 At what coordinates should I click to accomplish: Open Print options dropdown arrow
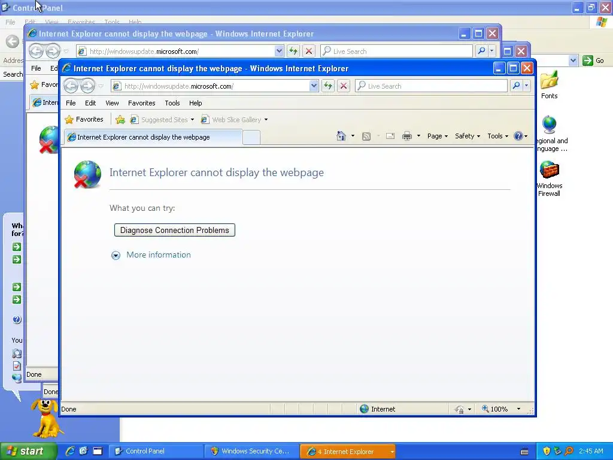(418, 136)
